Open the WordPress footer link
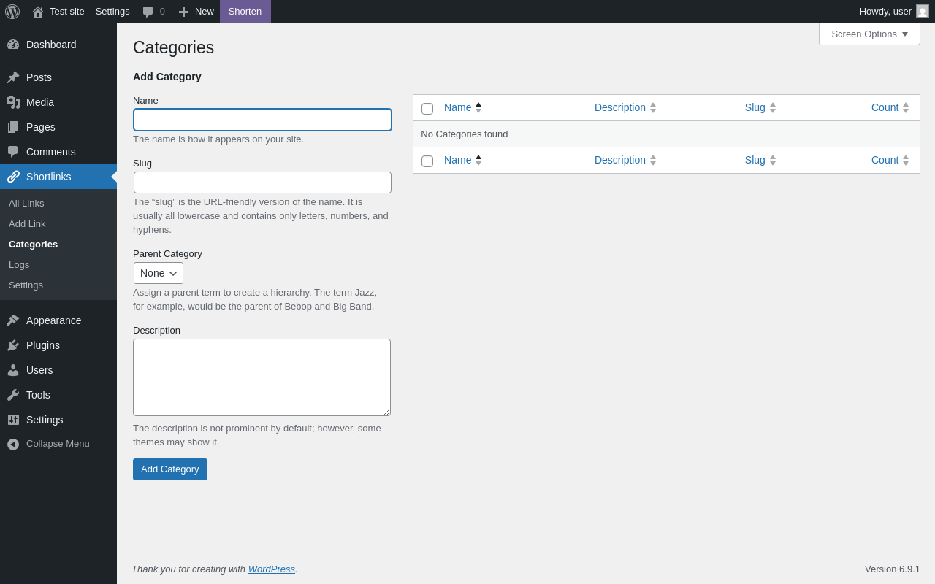Image resolution: width=935 pixels, height=584 pixels. pyautogui.click(x=271, y=569)
